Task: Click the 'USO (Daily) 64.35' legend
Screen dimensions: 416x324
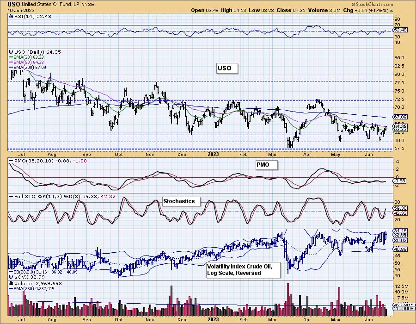Action: click(x=37, y=52)
